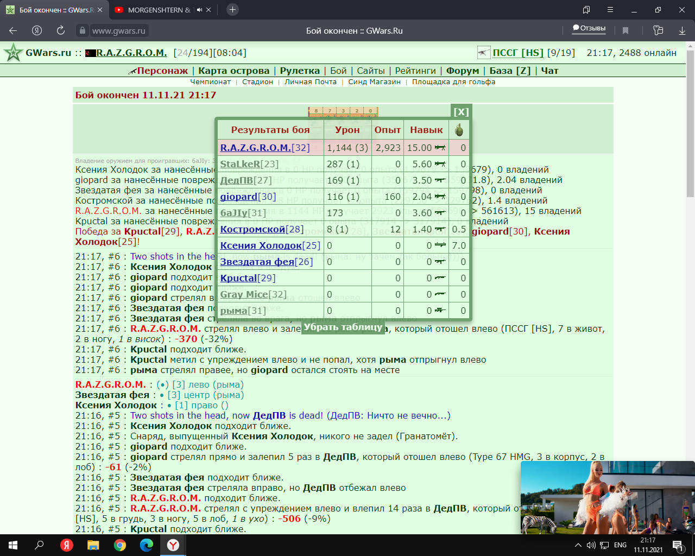Open R.A.Z.G.R.O.M. profile link in header
Viewport: 695px width, 556px height.
tap(131, 53)
